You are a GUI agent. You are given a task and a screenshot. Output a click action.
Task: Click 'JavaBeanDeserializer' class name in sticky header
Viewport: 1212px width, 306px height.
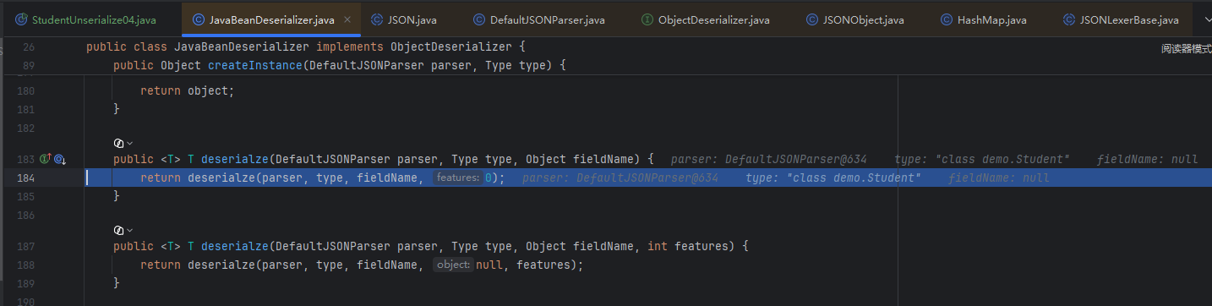[x=242, y=46]
